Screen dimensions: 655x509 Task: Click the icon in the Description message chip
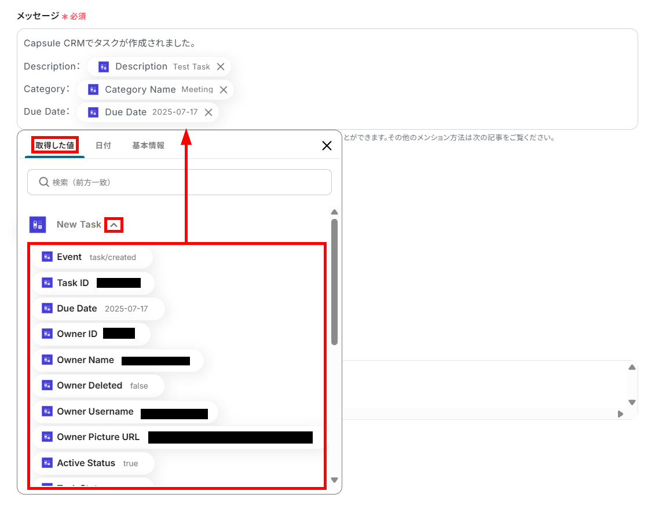[104, 67]
